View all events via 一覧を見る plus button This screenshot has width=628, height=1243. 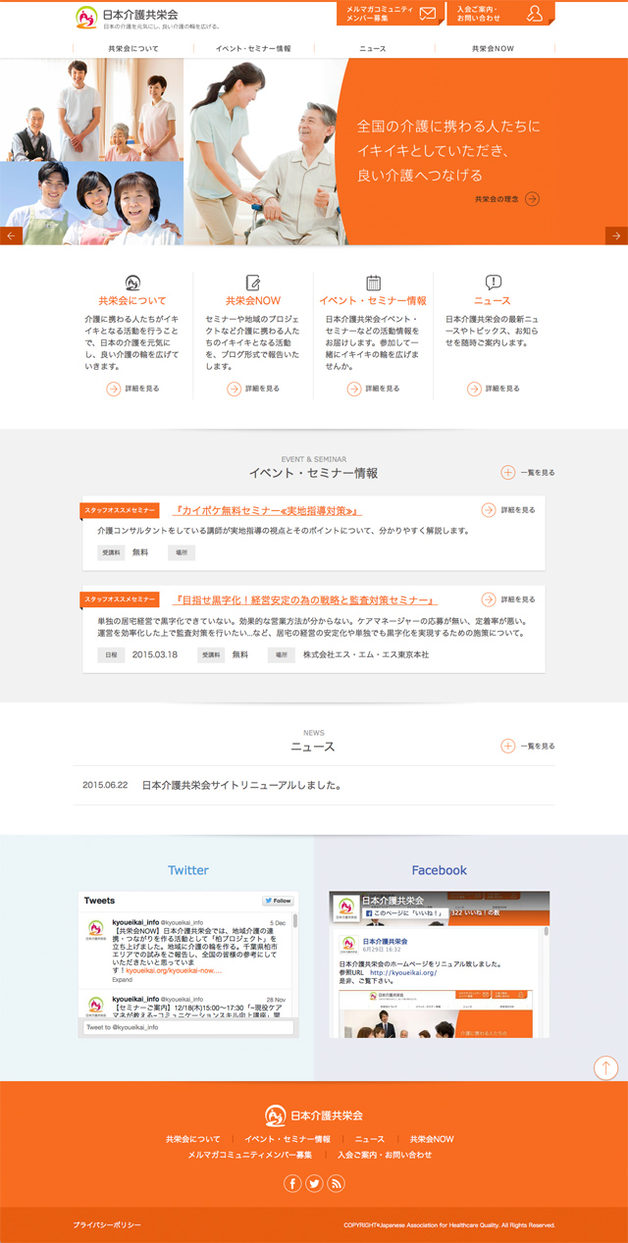coord(508,472)
